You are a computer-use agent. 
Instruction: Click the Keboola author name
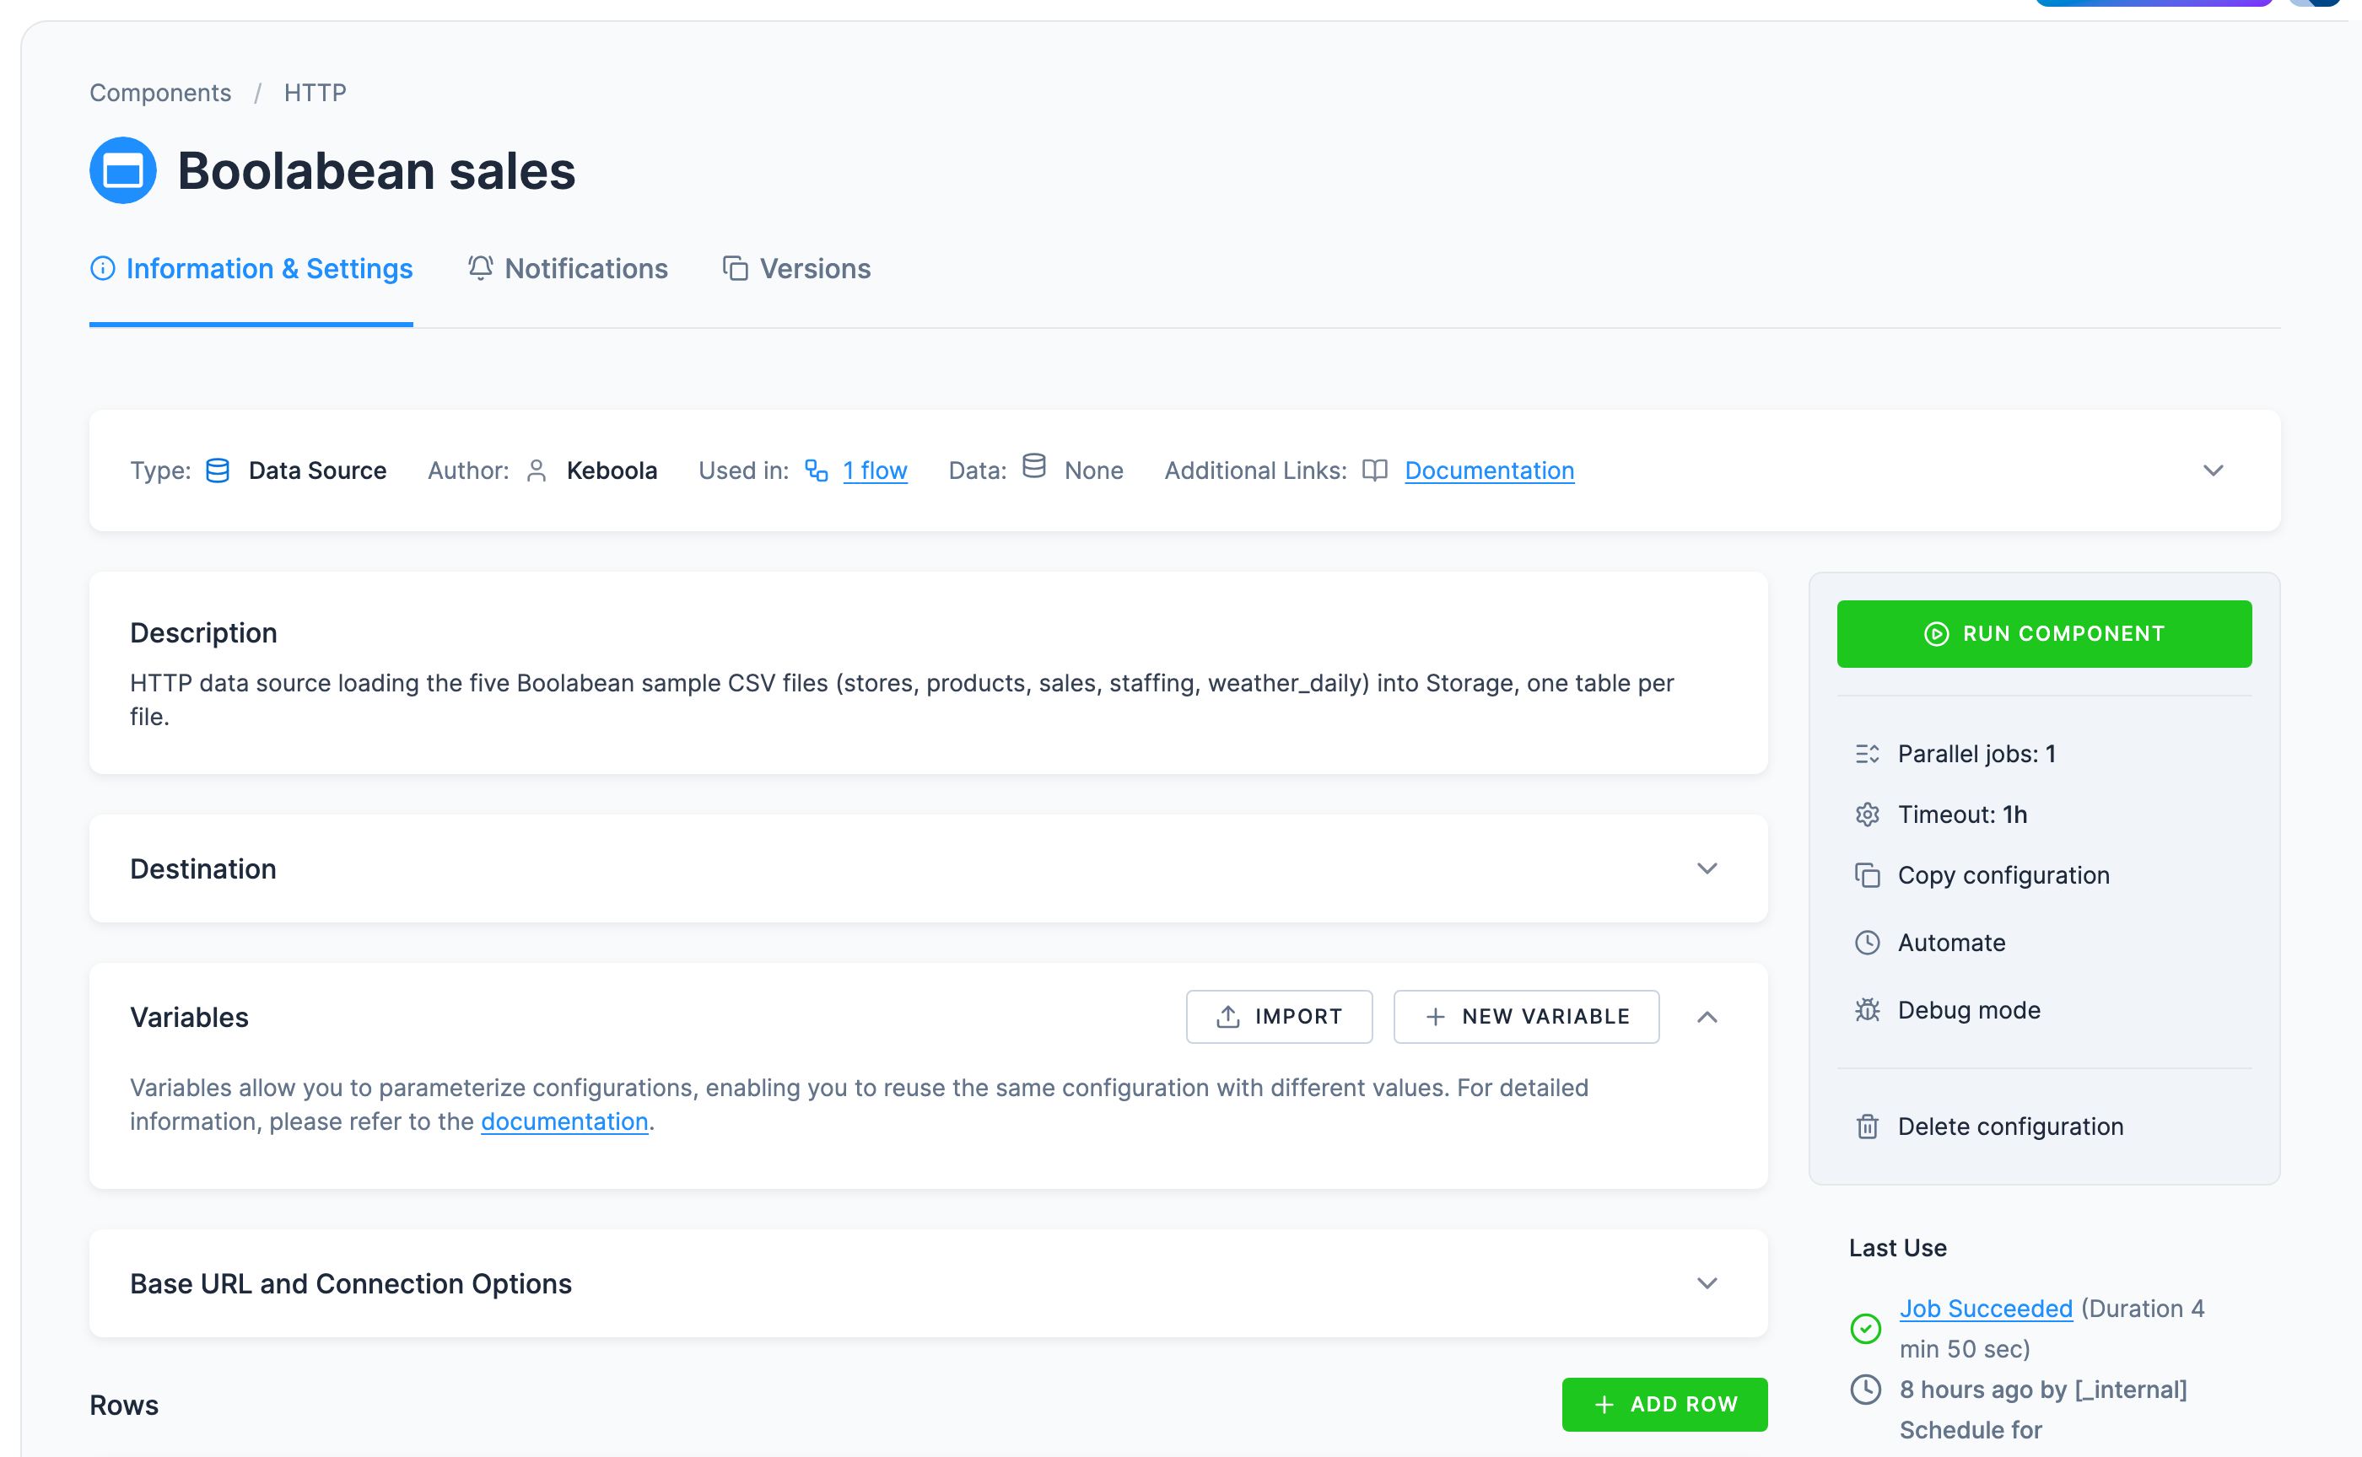612,470
